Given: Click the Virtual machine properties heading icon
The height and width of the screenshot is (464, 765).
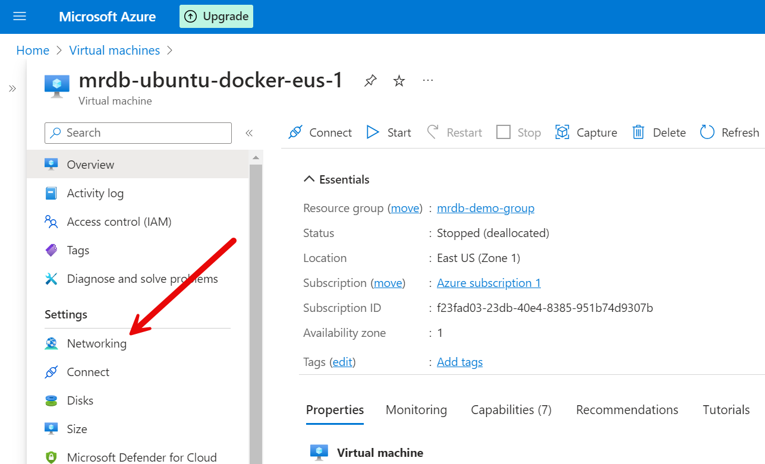Looking at the screenshot, I should pos(319,453).
